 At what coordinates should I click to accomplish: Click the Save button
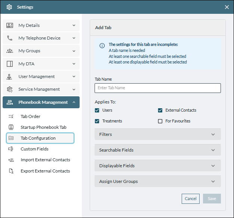212,199
